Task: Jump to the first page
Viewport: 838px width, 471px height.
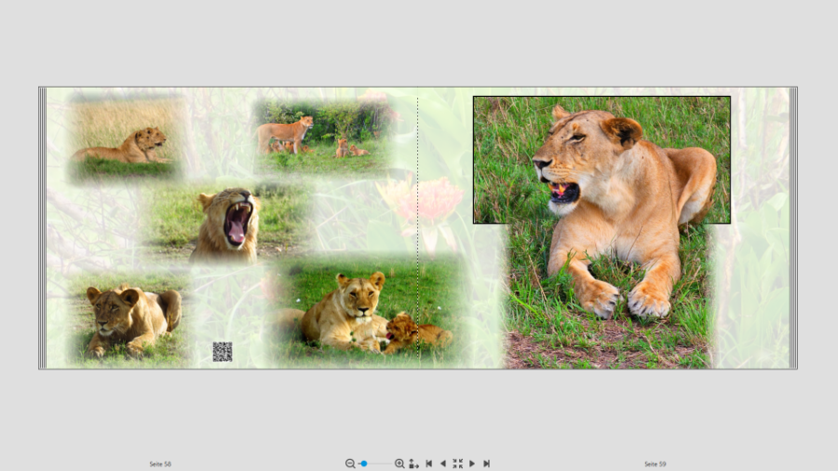Action: pos(428,464)
